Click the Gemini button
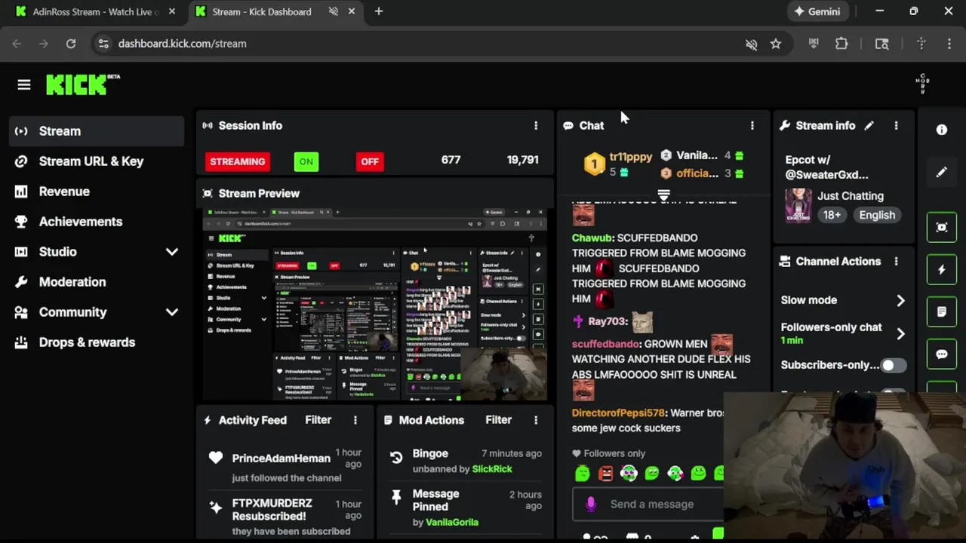The width and height of the screenshot is (966, 543). (817, 11)
